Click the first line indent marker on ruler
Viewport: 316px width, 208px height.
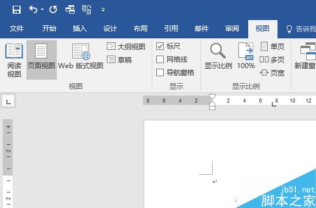(x=212, y=96)
